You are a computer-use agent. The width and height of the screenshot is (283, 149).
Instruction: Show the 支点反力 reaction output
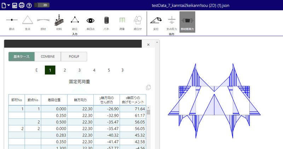click(x=172, y=22)
